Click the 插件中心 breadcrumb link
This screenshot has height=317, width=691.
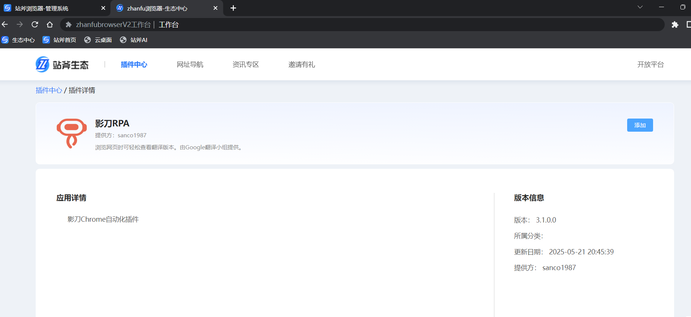click(x=49, y=90)
